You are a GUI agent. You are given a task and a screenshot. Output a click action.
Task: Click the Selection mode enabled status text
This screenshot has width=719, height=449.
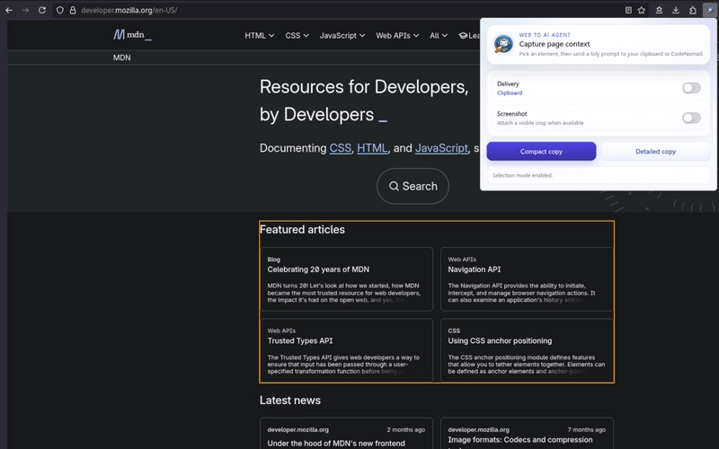pos(522,175)
